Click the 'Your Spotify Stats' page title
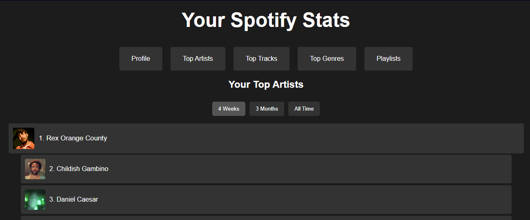This screenshot has height=220, width=530. pyautogui.click(x=266, y=20)
